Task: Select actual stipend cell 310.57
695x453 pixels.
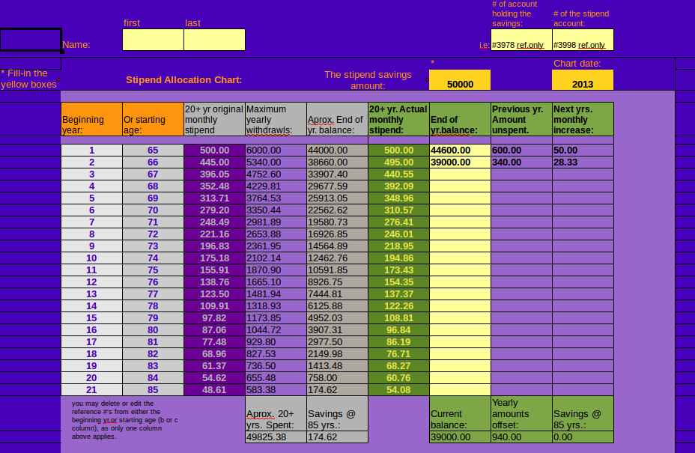Action: [x=398, y=210]
